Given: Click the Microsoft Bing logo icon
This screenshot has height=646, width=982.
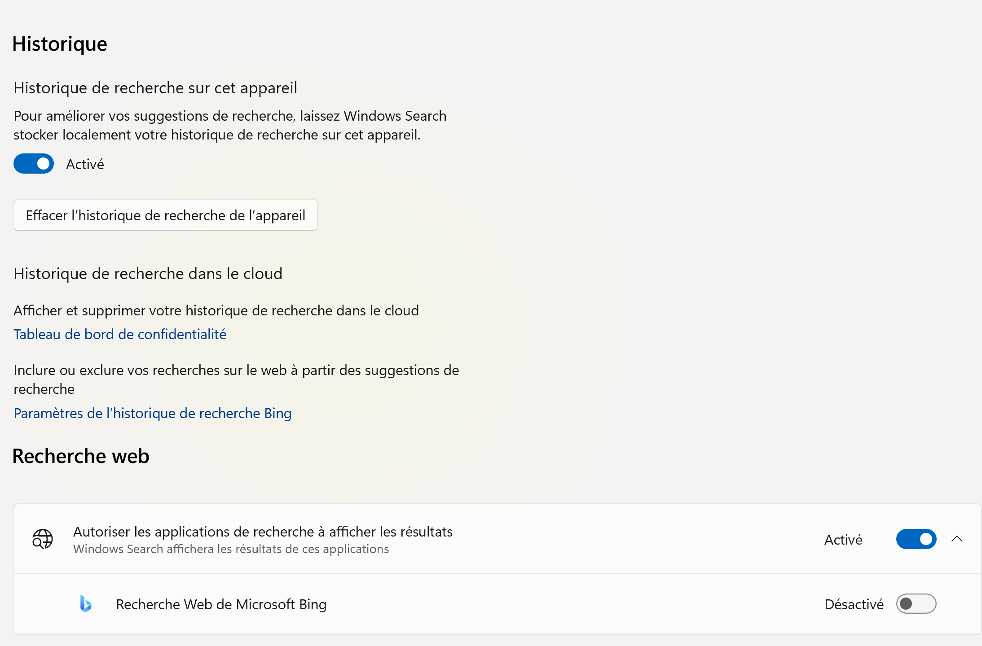Looking at the screenshot, I should click(x=85, y=604).
